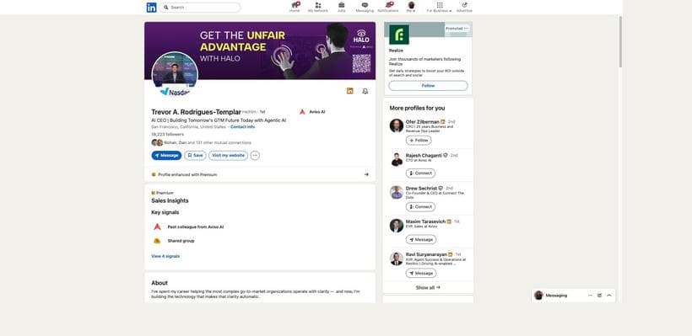Focus the Search field in header

[x=200, y=8]
